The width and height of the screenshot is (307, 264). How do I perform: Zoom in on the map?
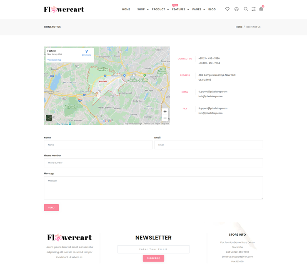pyautogui.click(x=165, y=111)
